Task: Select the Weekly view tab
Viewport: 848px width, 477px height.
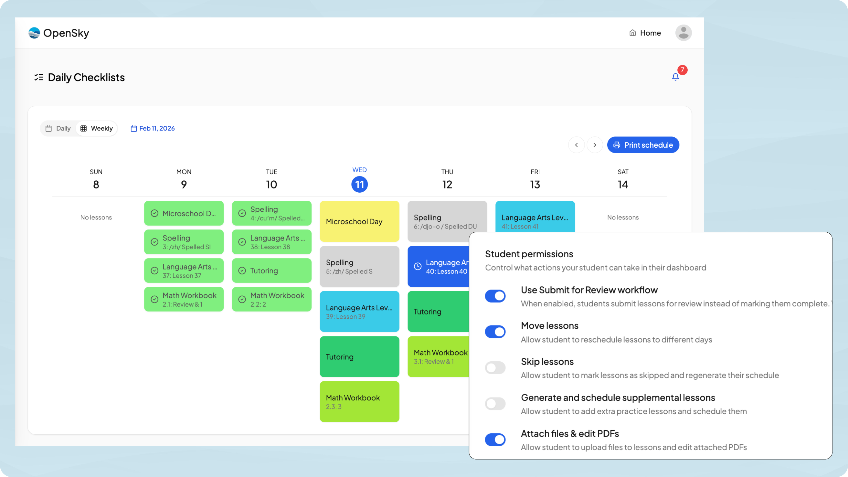Action: pos(96,128)
